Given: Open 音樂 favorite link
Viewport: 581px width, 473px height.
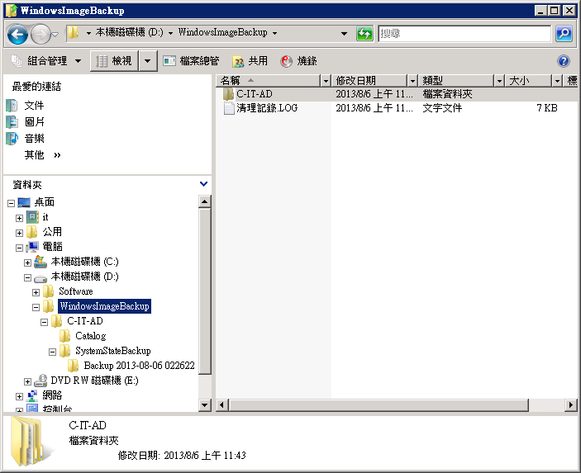Looking at the screenshot, I should pos(34,139).
